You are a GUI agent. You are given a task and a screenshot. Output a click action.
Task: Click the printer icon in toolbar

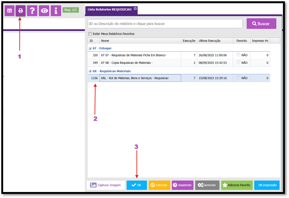[x=21, y=11]
